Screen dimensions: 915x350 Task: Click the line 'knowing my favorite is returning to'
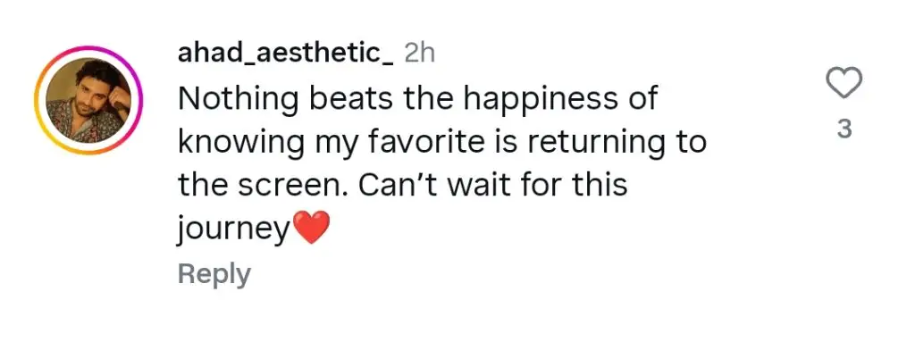(x=441, y=144)
